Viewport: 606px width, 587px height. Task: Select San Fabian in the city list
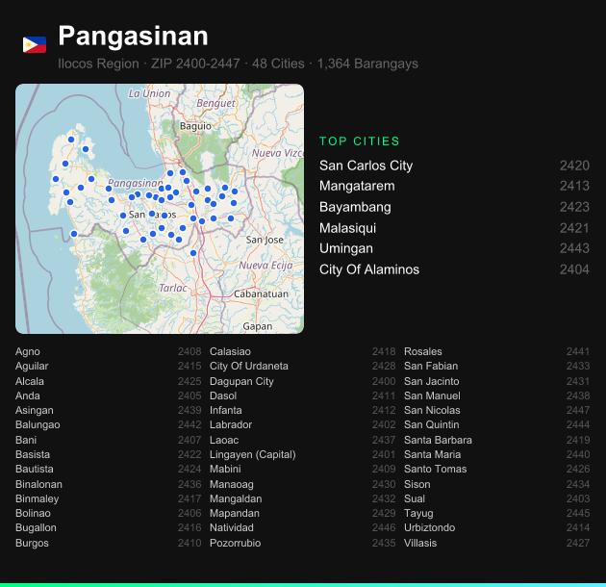point(497,366)
